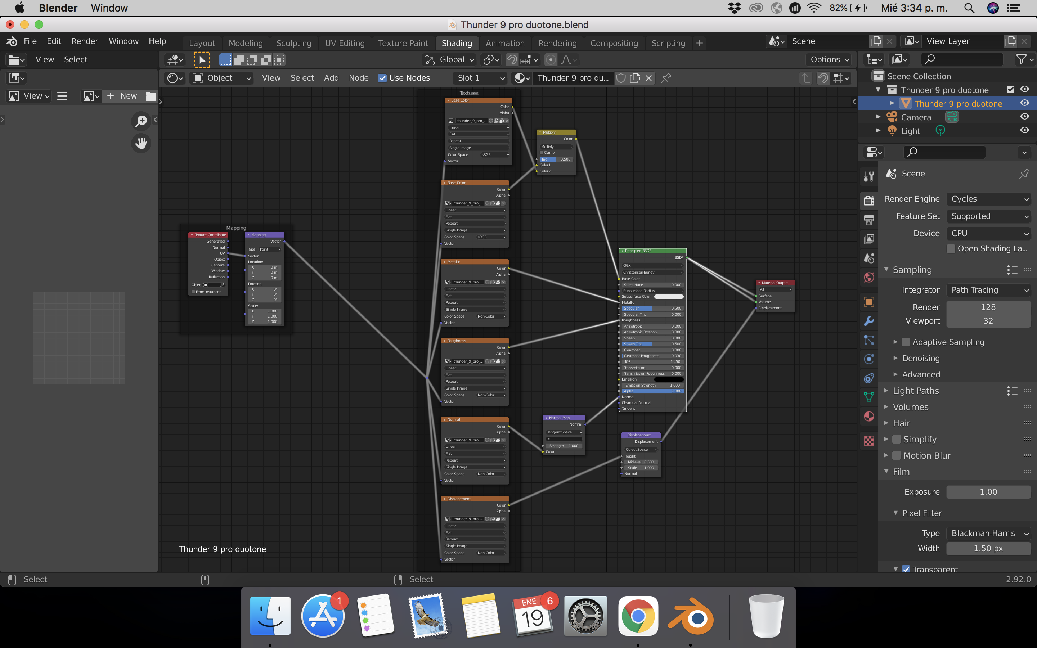Open the Output properties printer icon

point(868,220)
